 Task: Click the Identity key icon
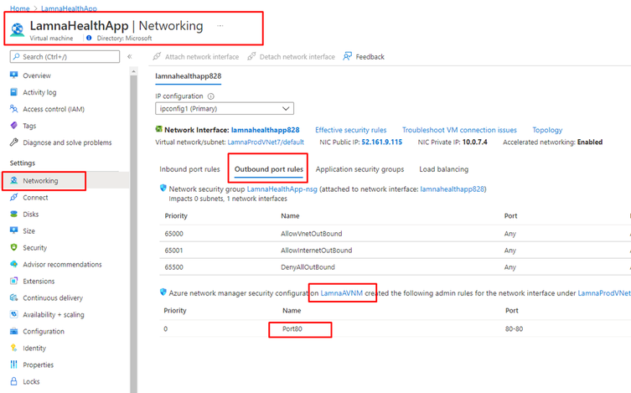point(13,348)
